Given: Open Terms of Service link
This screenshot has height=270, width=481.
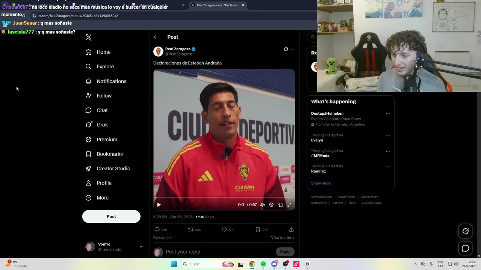Looking at the screenshot, I should pyautogui.click(x=321, y=197).
